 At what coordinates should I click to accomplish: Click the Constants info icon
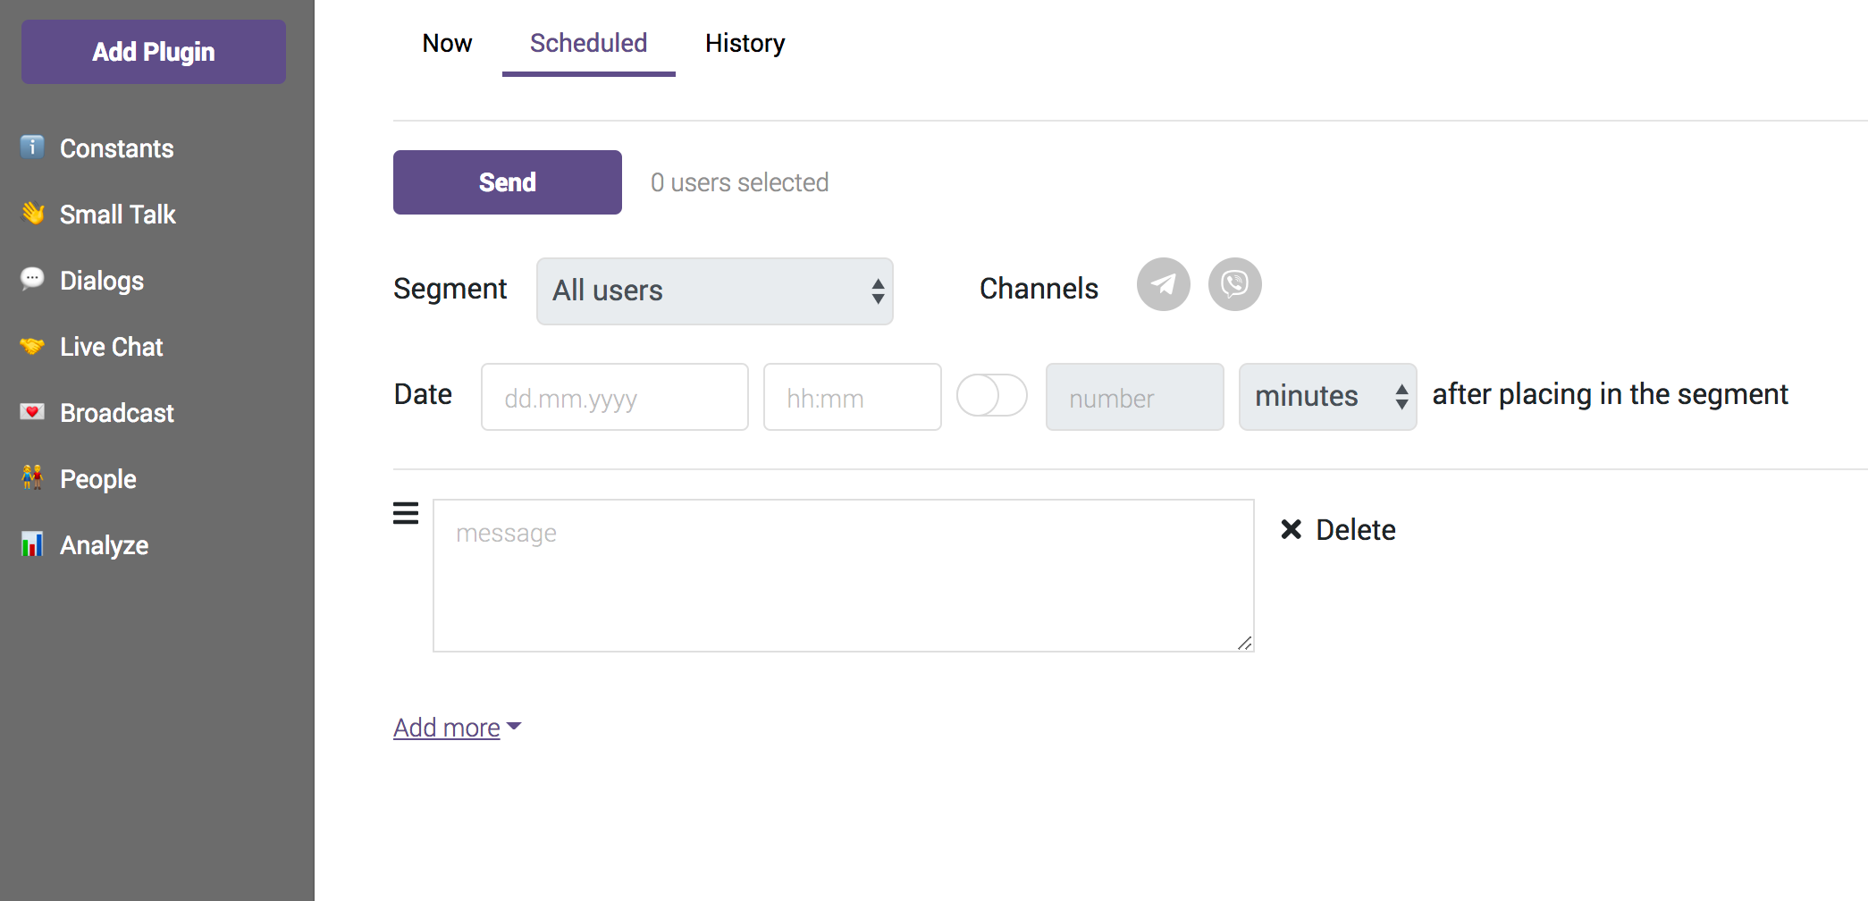click(x=32, y=147)
